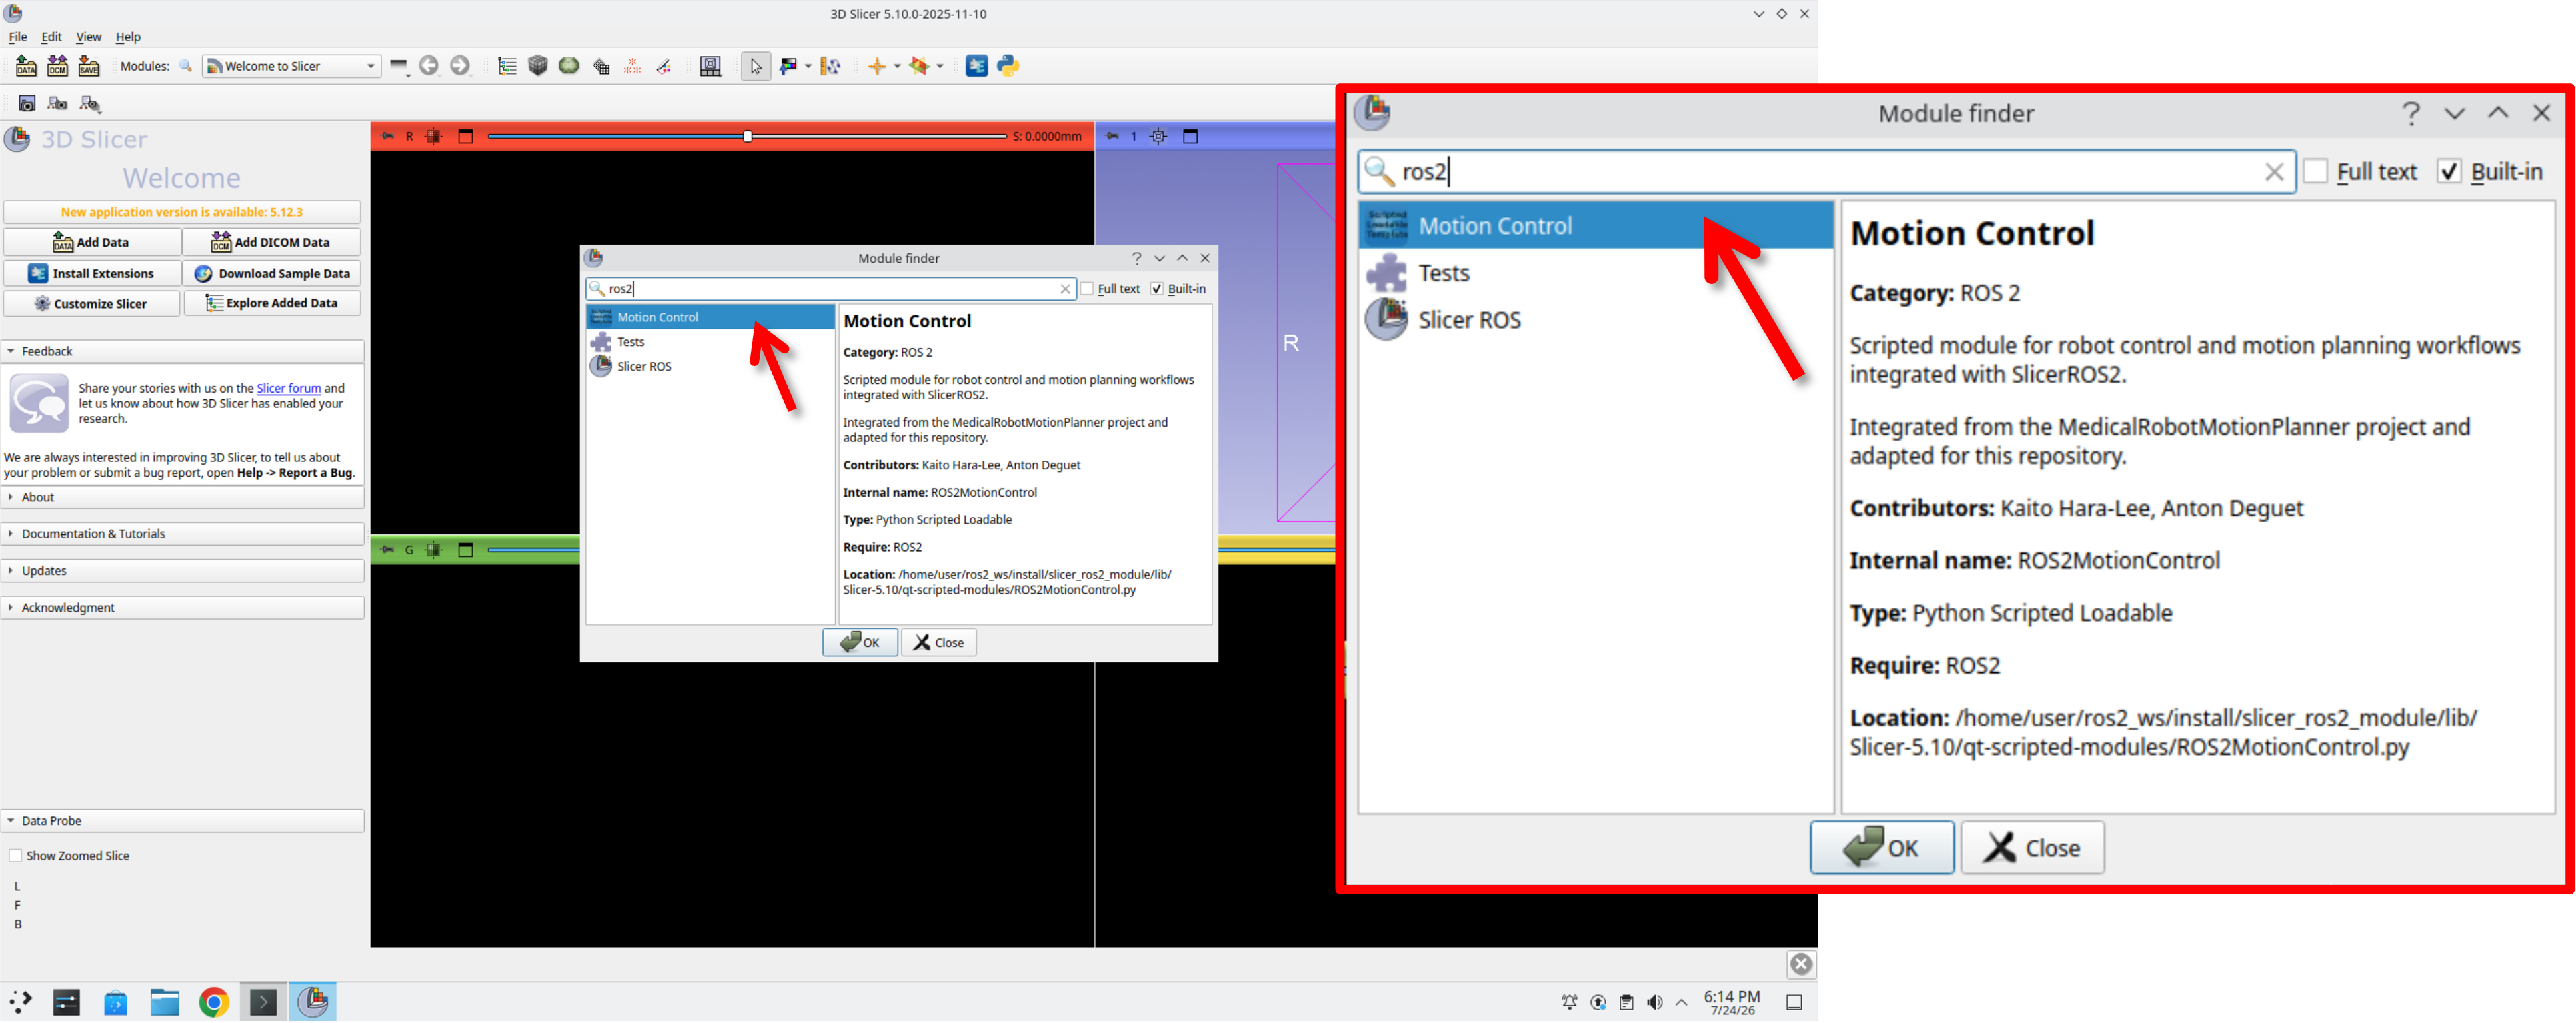This screenshot has width=2576, height=1023.
Task: Open the Welcome to Slicer module dropdown
Action: (291, 66)
